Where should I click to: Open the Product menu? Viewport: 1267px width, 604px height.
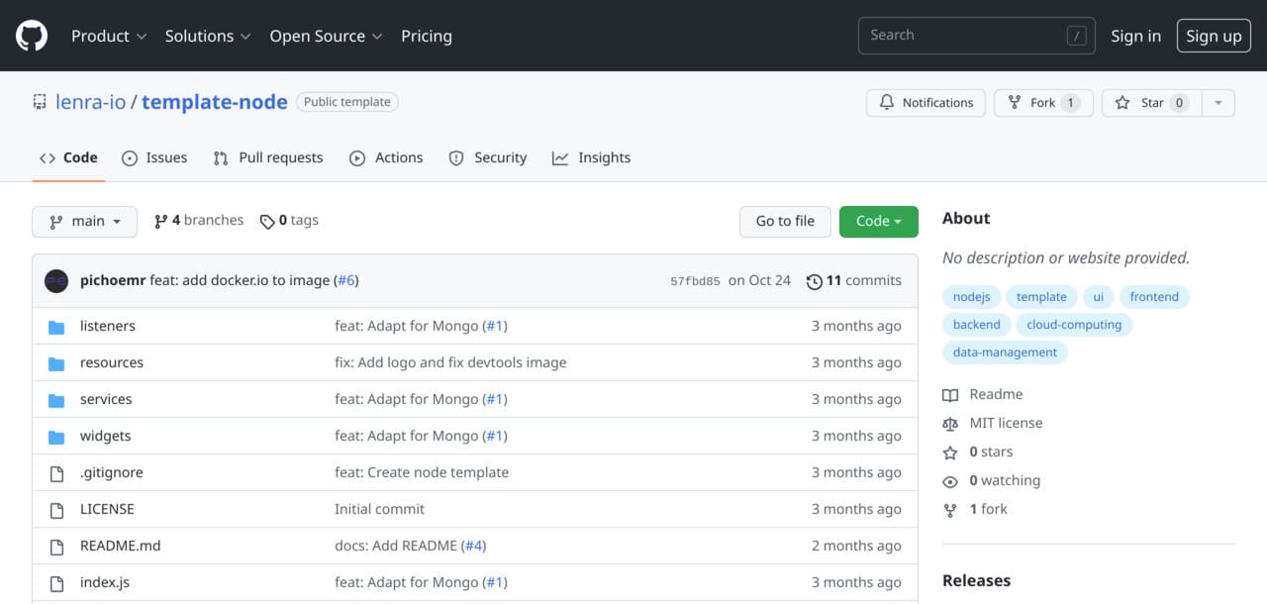109,36
